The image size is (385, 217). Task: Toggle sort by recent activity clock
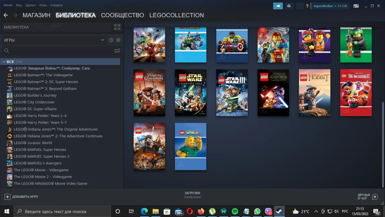click(x=111, y=40)
